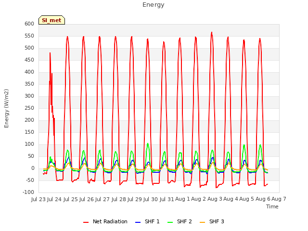The image size is (308, 231).
Task: Click the Jul 25 x-axis tick label
Action: coord(70,199)
